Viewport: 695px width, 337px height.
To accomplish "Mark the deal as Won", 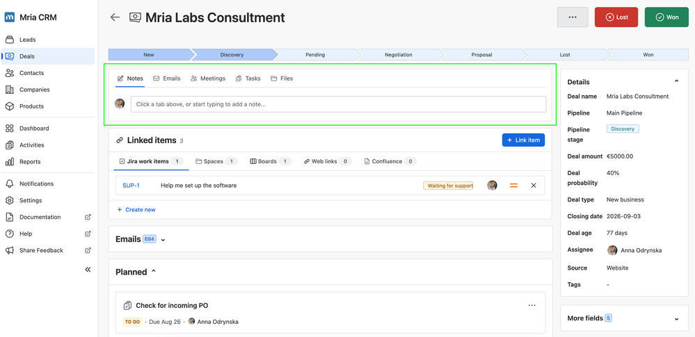I will pyautogui.click(x=666, y=17).
